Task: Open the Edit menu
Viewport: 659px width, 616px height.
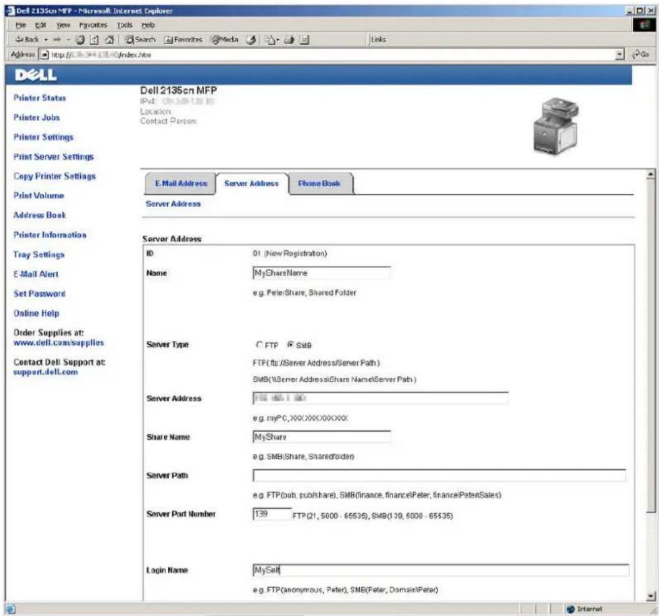Action: pos(40,26)
